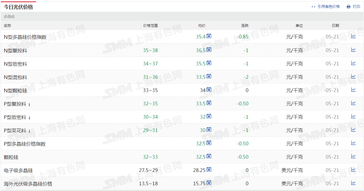Click price range 13.5~18
The width and height of the screenshot is (364, 191).
coord(148,183)
